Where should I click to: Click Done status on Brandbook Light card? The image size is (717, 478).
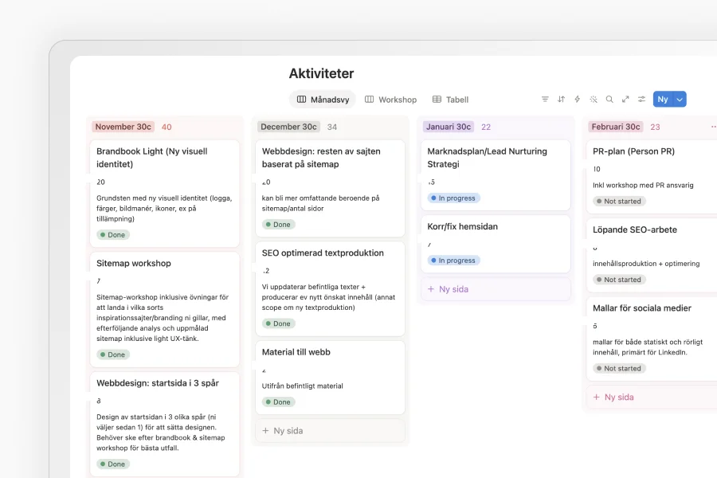113,235
